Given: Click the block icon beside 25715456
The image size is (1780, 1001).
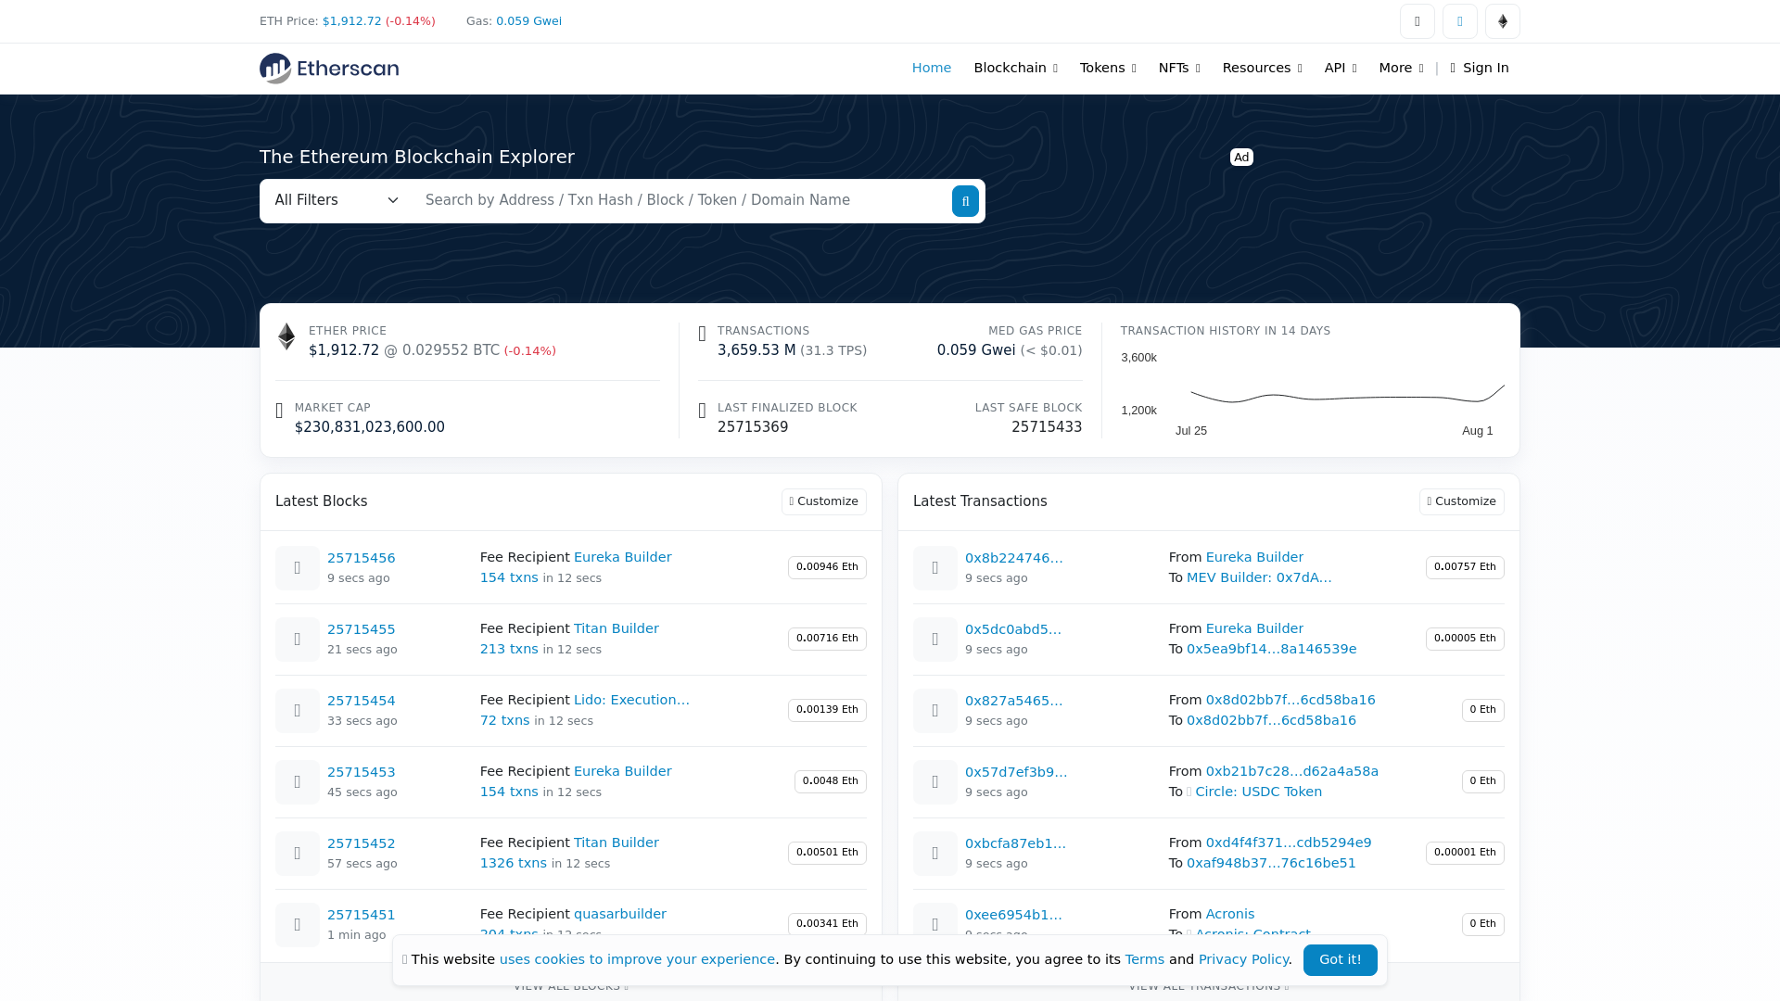Looking at the screenshot, I should tap(298, 568).
